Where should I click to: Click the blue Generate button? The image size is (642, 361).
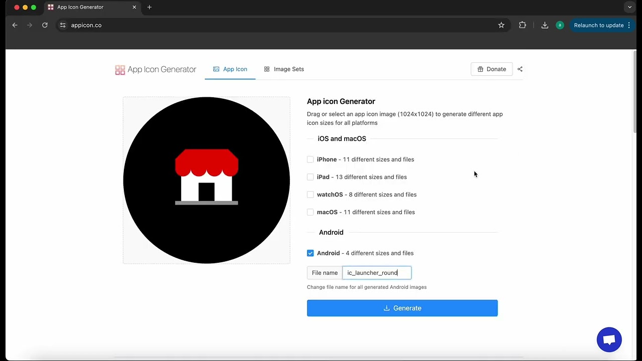point(402,308)
